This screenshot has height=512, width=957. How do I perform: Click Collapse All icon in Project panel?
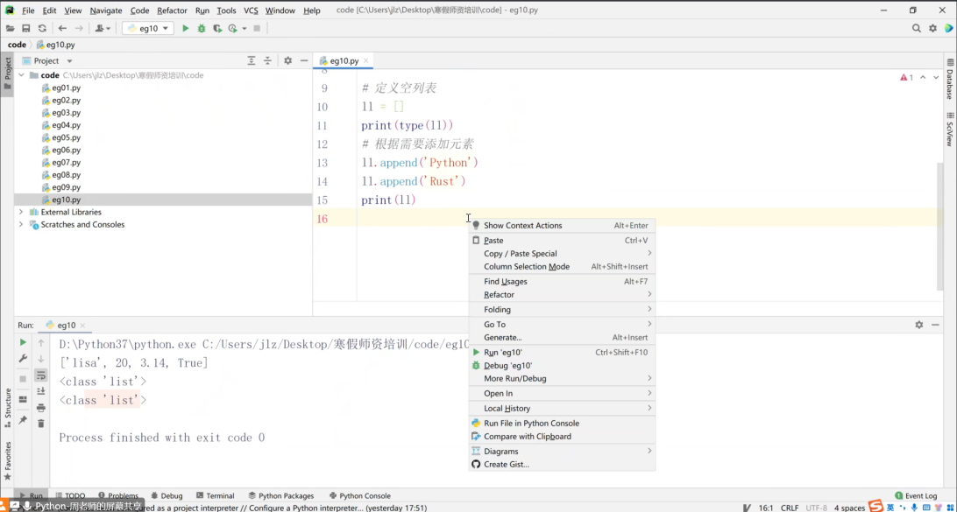(268, 60)
